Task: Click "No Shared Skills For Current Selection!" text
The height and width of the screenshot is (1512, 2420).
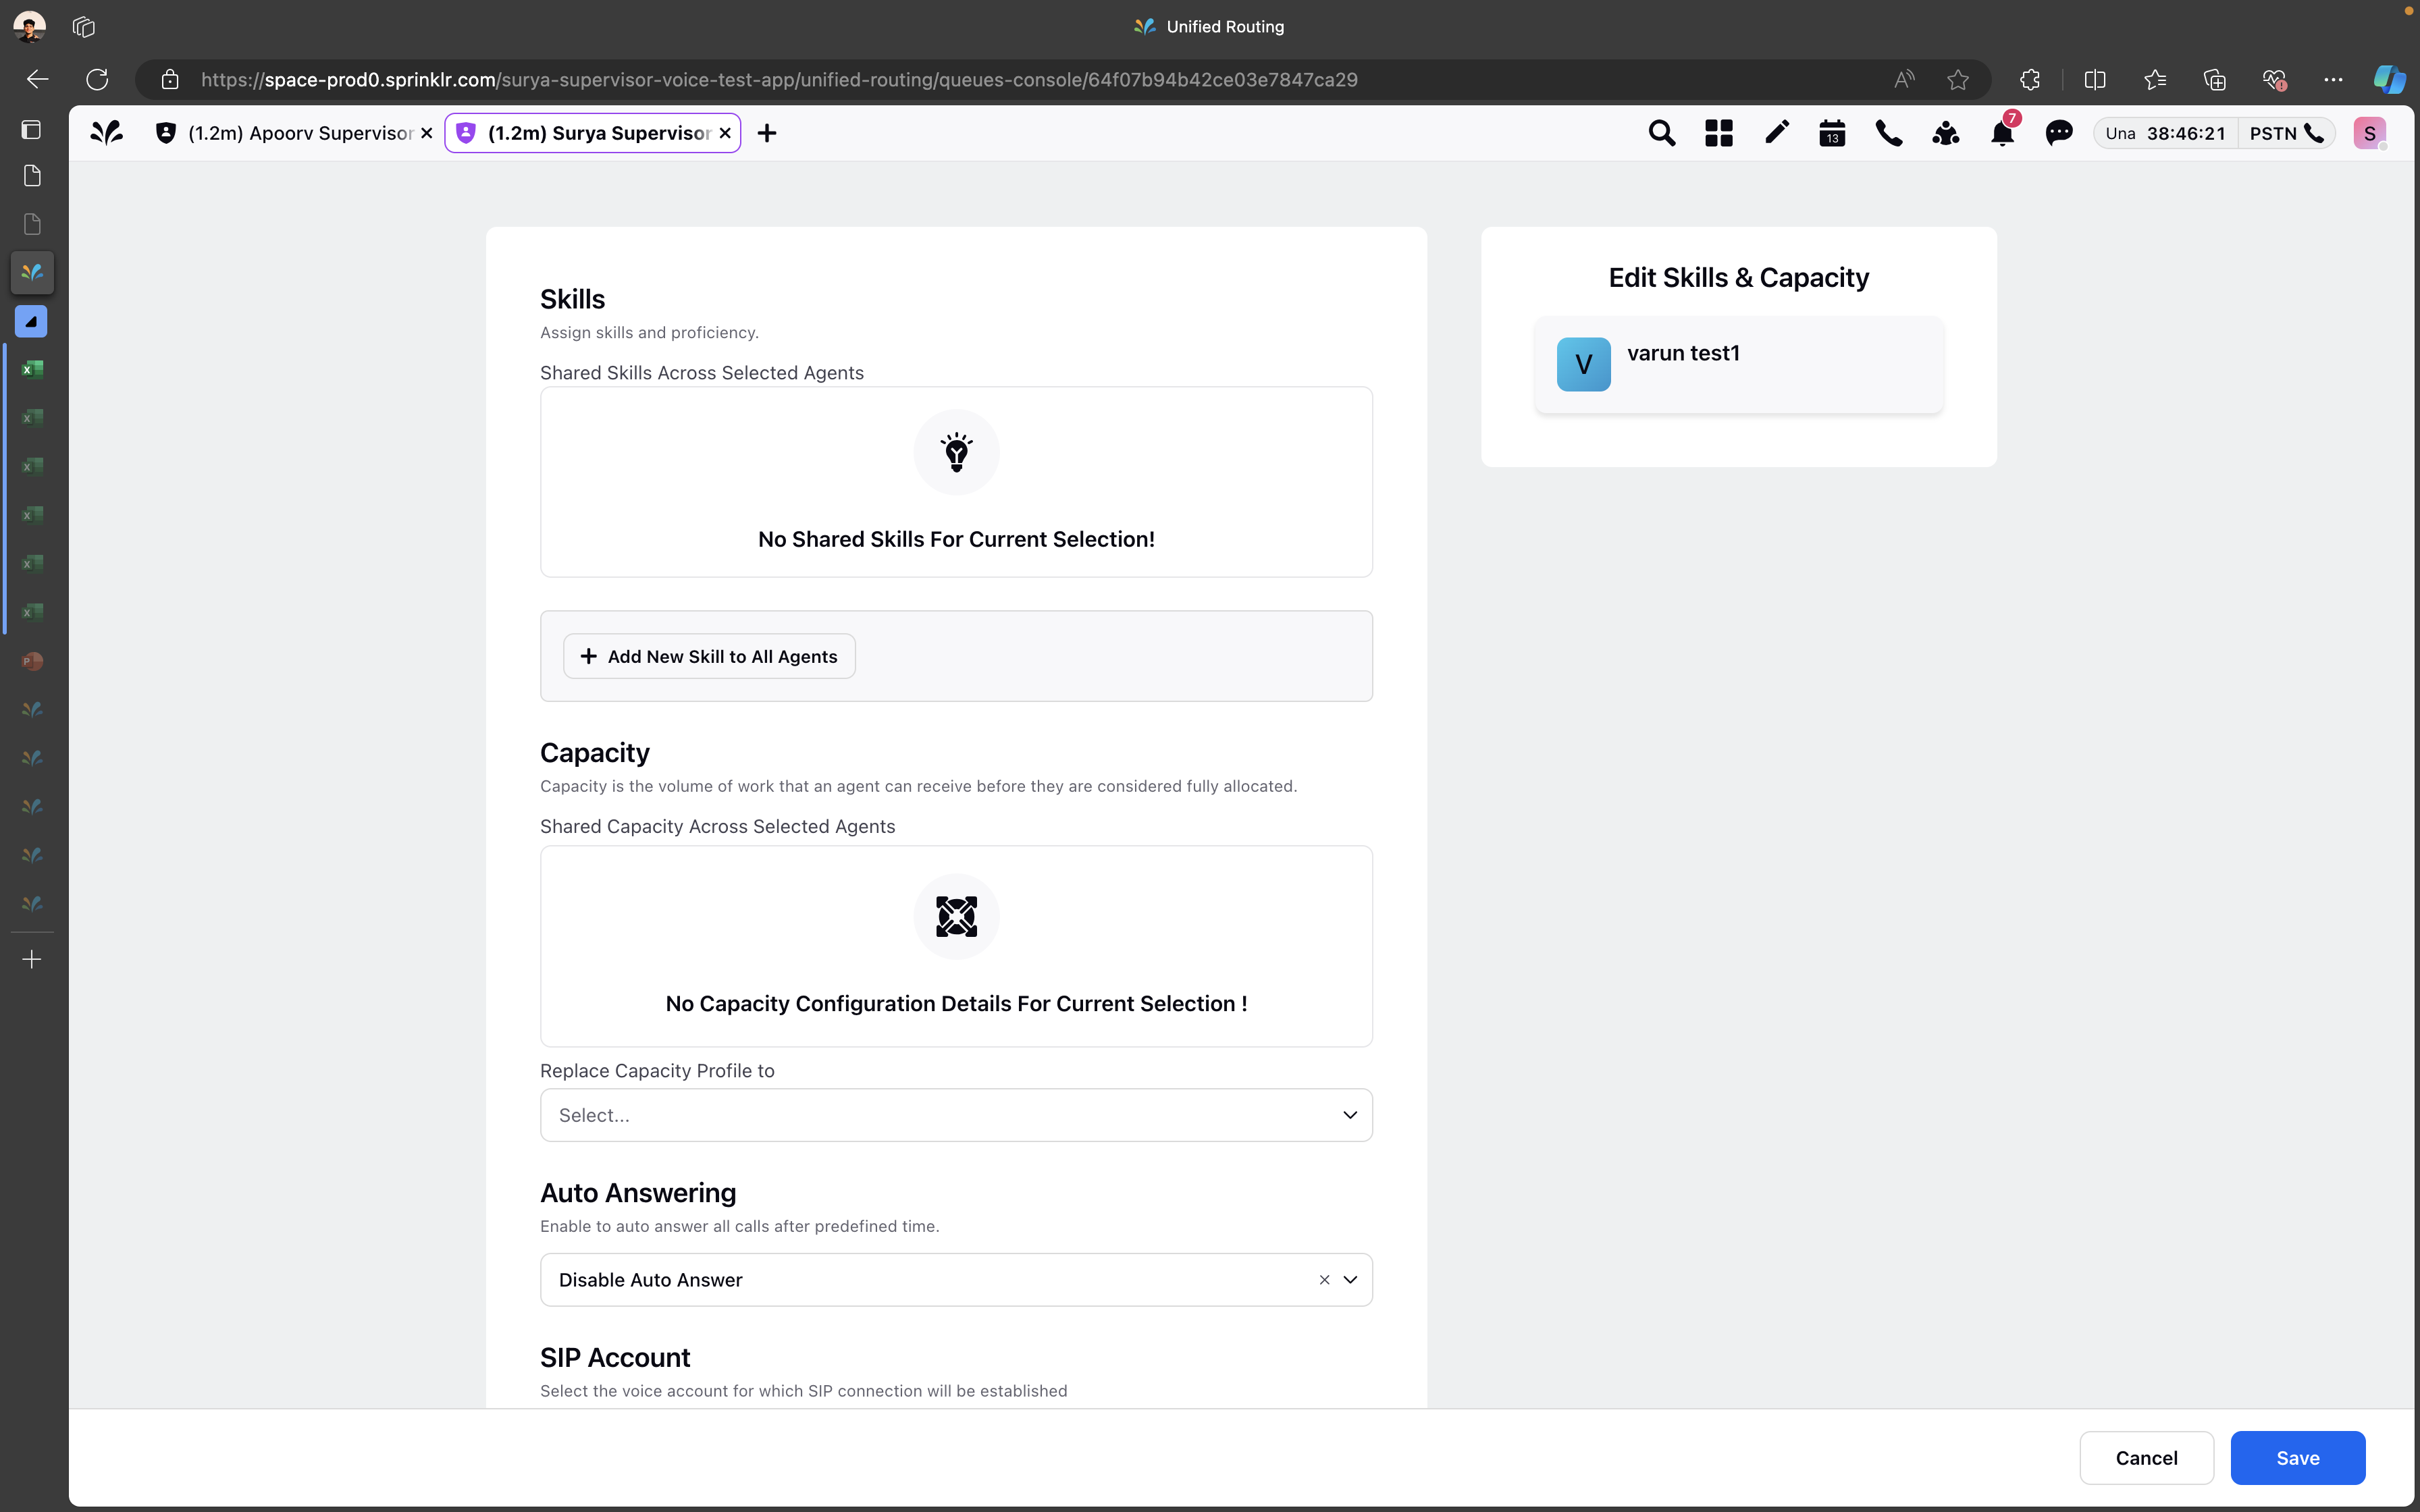Action: pos(956,539)
